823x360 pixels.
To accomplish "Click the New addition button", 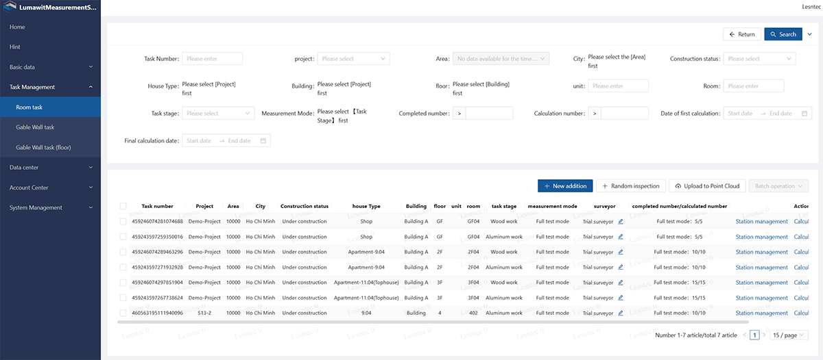I will point(564,186).
